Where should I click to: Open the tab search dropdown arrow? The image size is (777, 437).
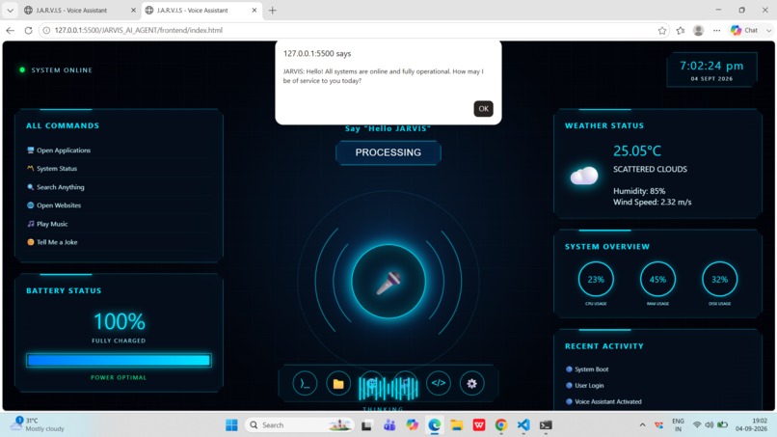(10, 10)
